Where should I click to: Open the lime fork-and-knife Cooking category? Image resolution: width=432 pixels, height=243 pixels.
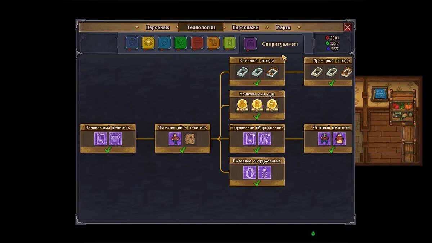[230, 43]
